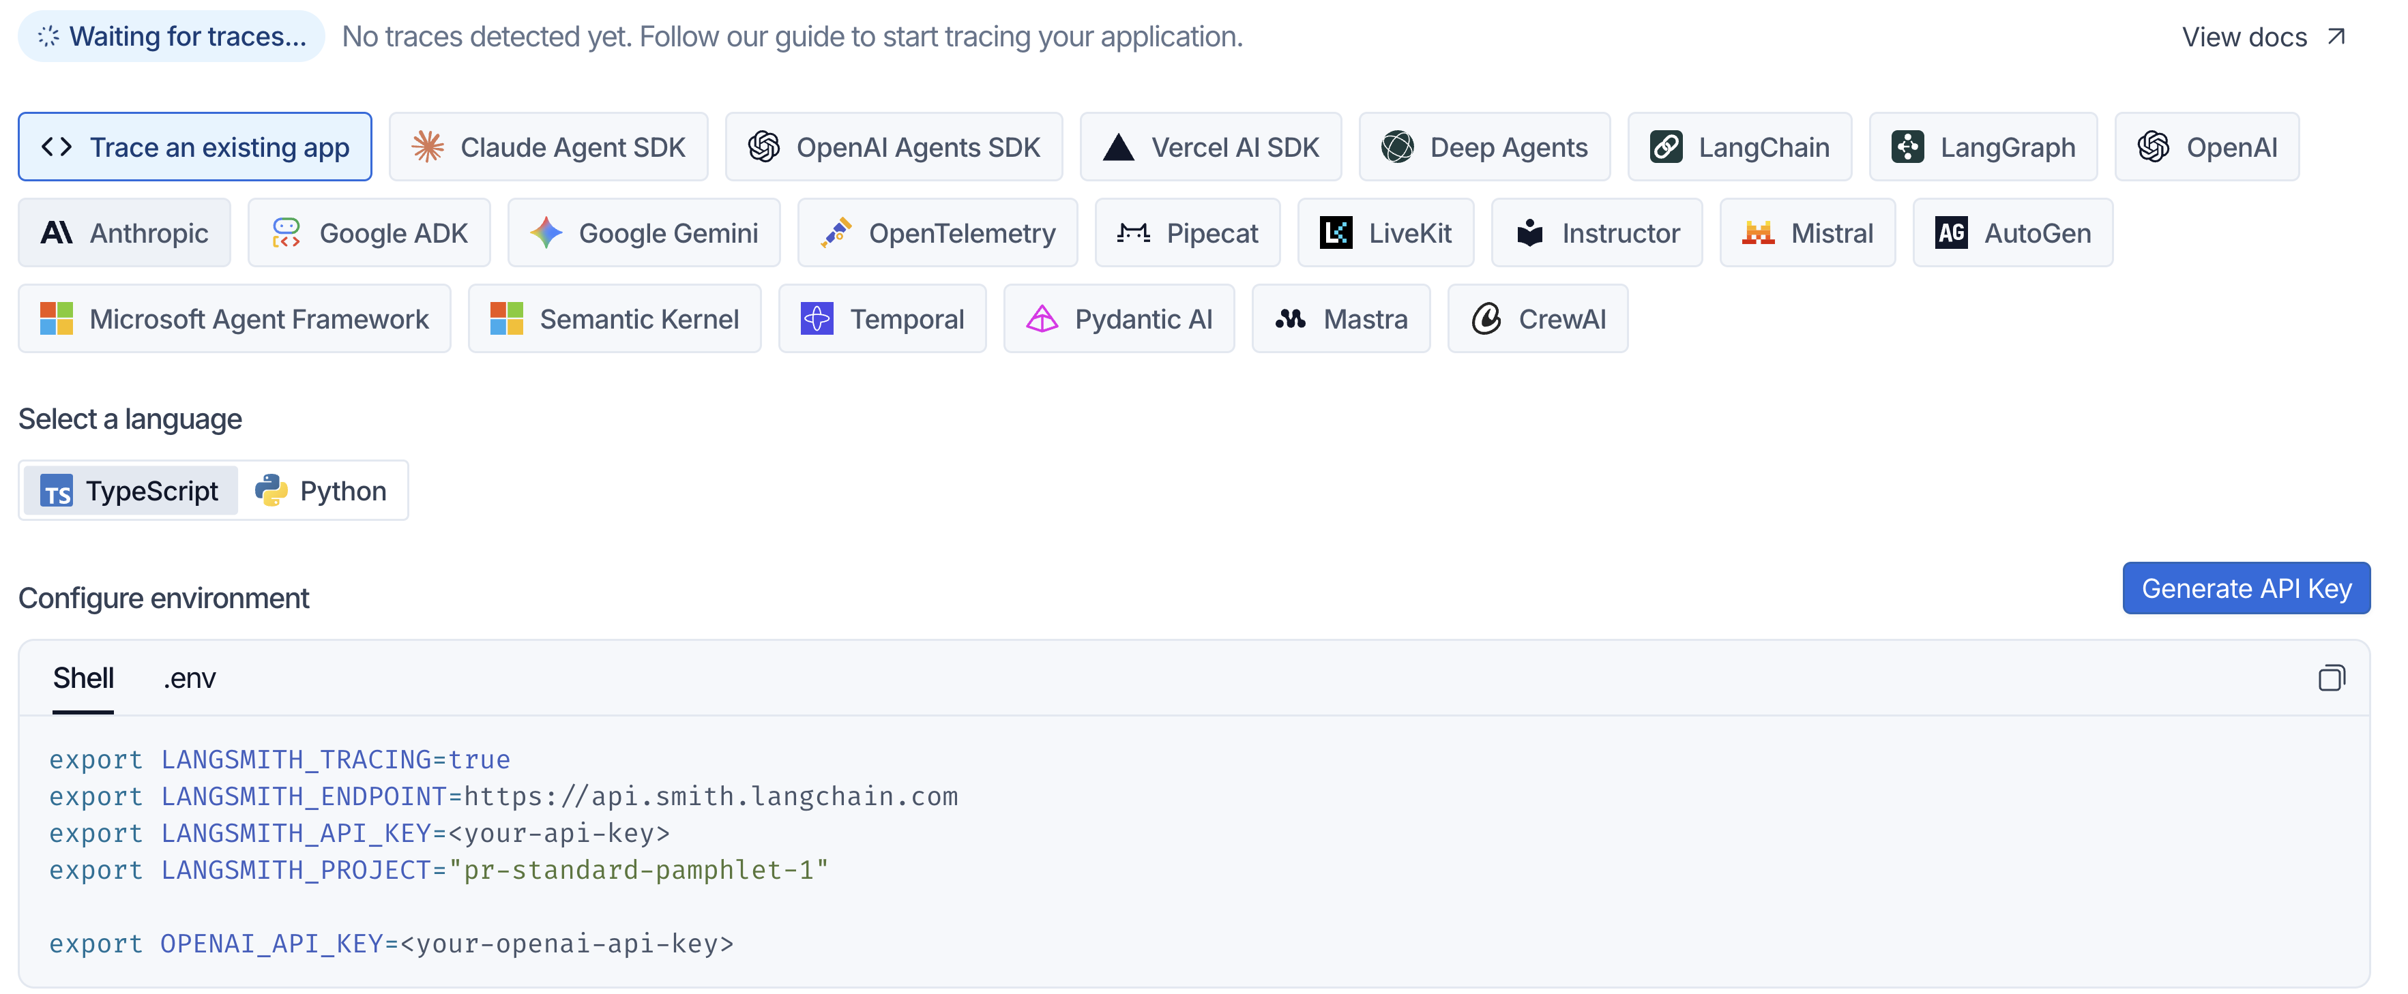Copy the environment code block
Viewport: 2408px width, 994px height.
2332,678
